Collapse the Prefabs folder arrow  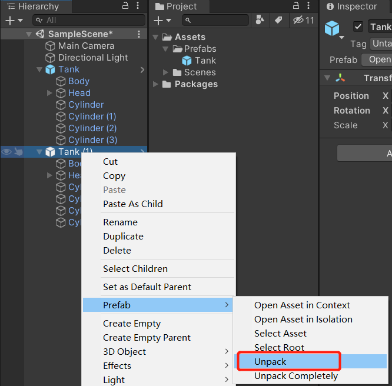pyautogui.click(x=165, y=49)
